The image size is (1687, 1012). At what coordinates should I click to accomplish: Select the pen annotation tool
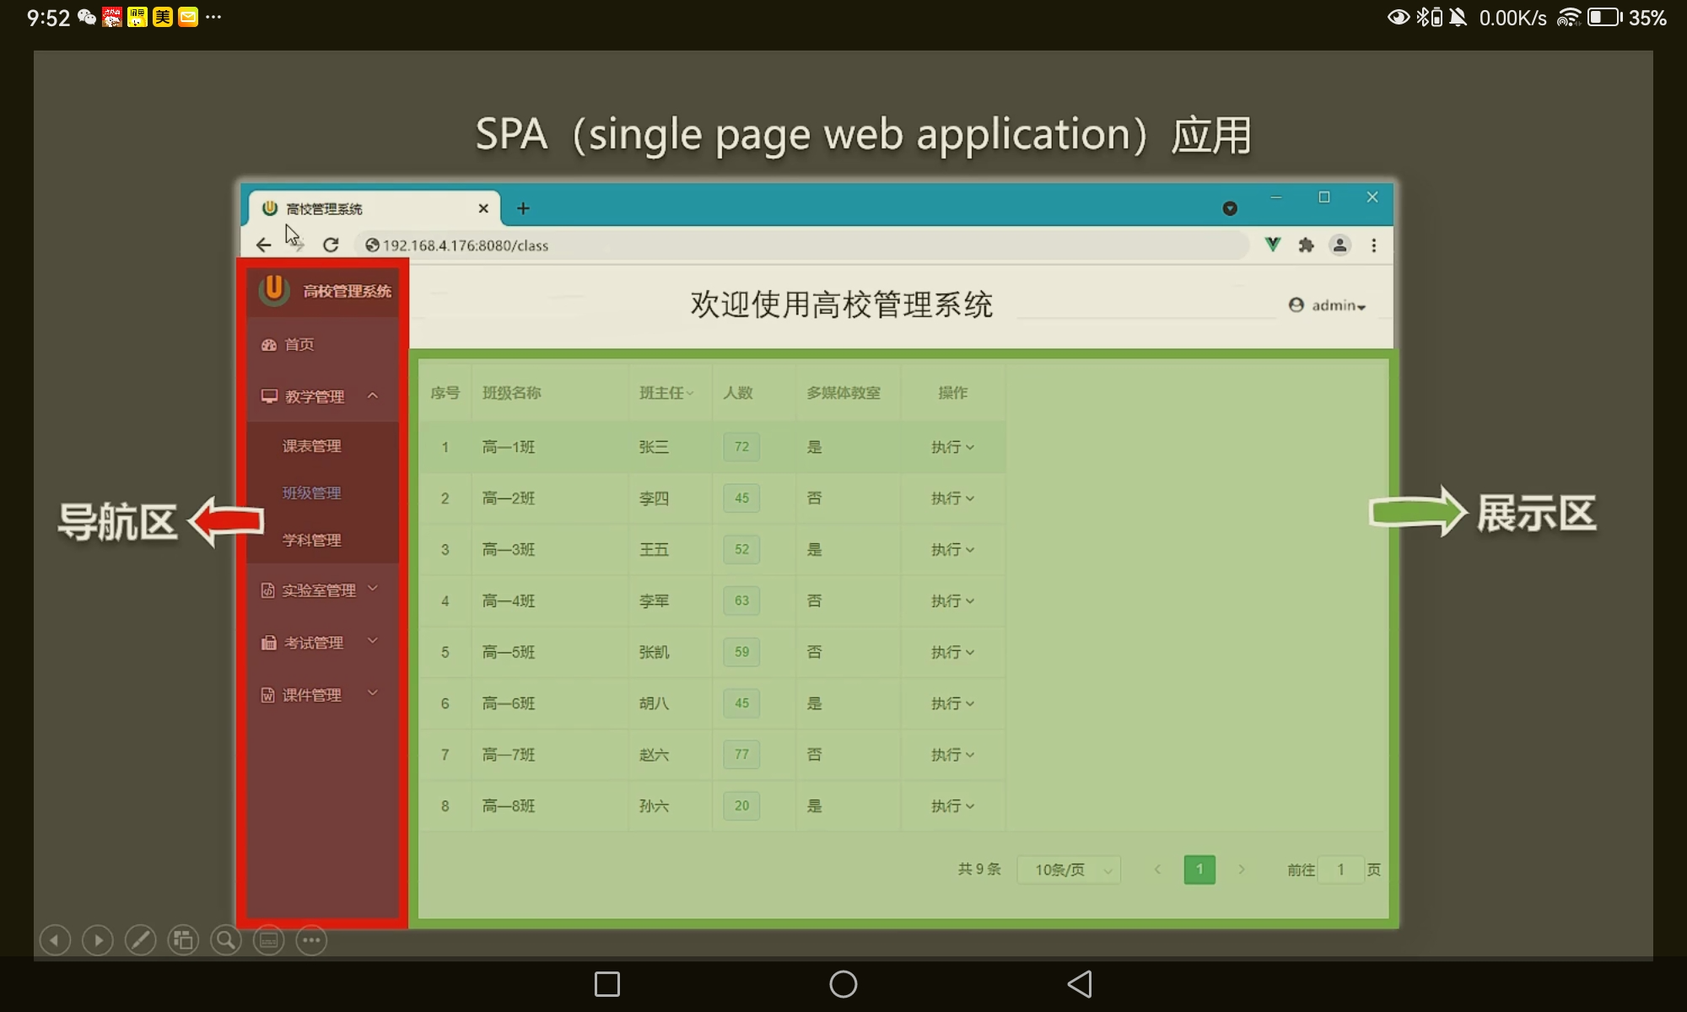tap(140, 939)
